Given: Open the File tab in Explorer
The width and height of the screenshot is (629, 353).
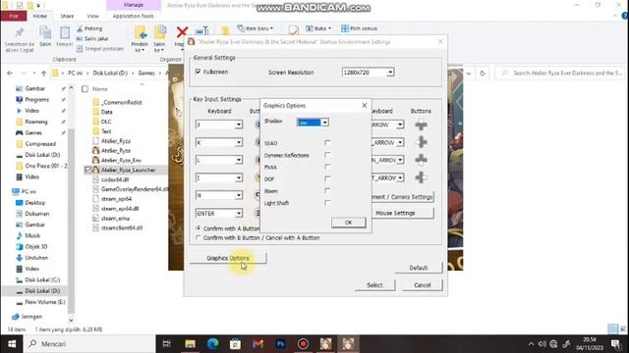Looking at the screenshot, I should [14, 16].
